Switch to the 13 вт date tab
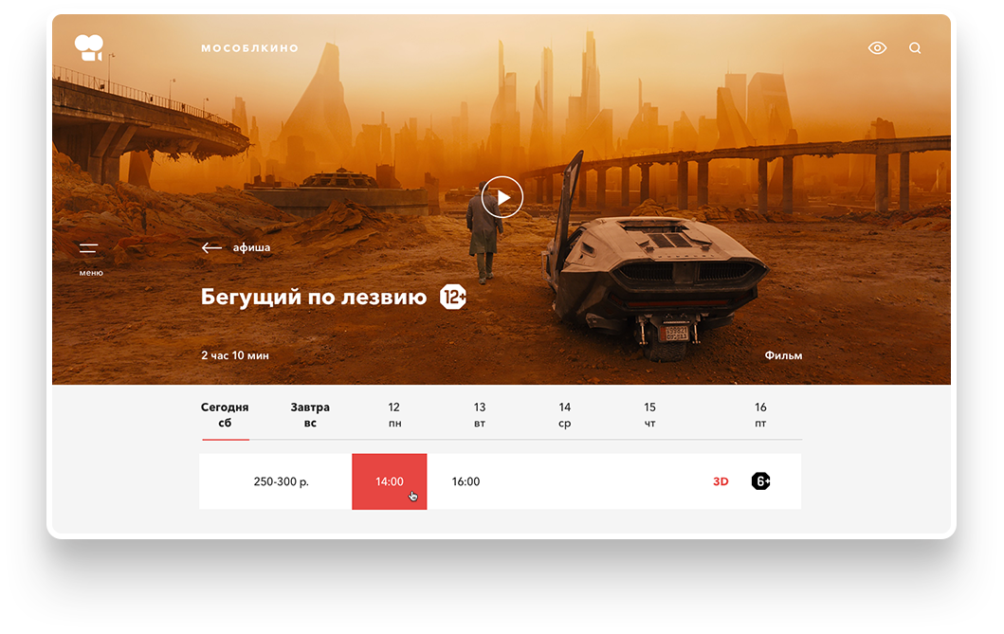 click(x=480, y=415)
